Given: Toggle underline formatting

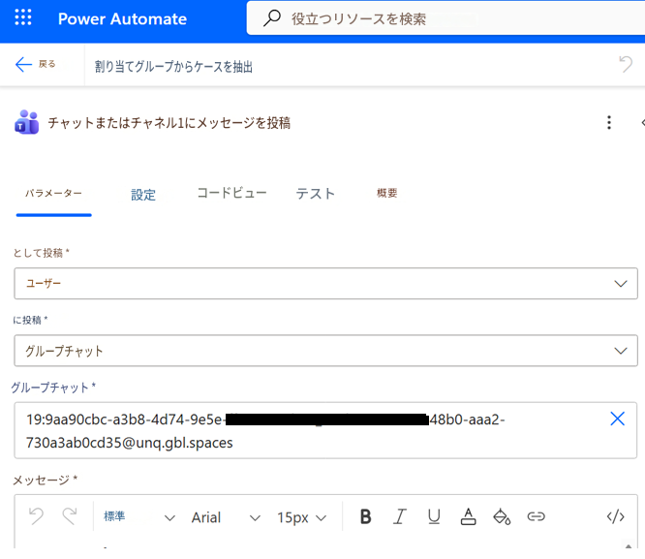Looking at the screenshot, I should pyautogui.click(x=434, y=516).
